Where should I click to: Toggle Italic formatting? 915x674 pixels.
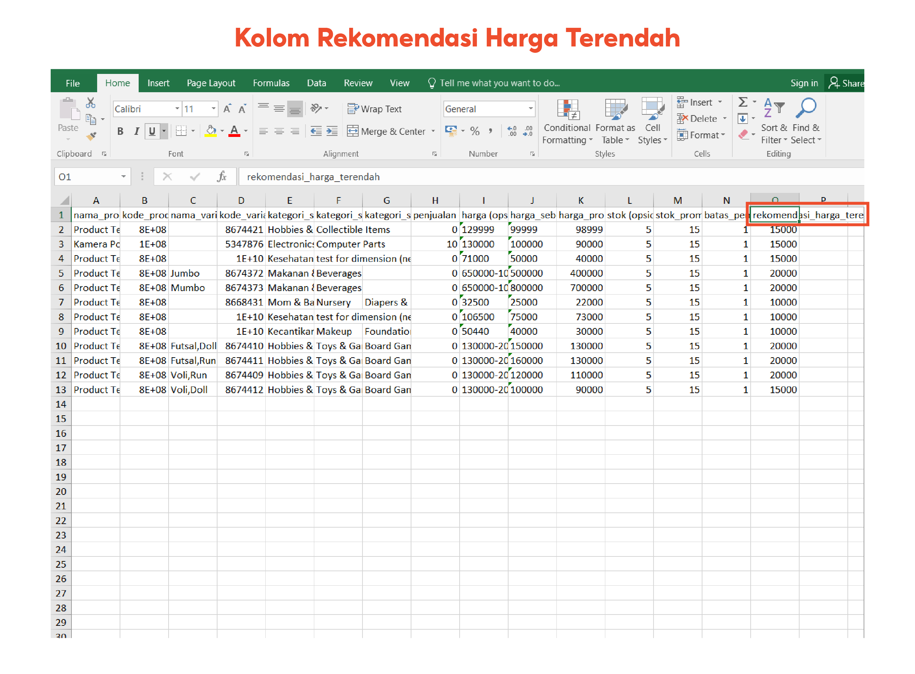tap(137, 131)
